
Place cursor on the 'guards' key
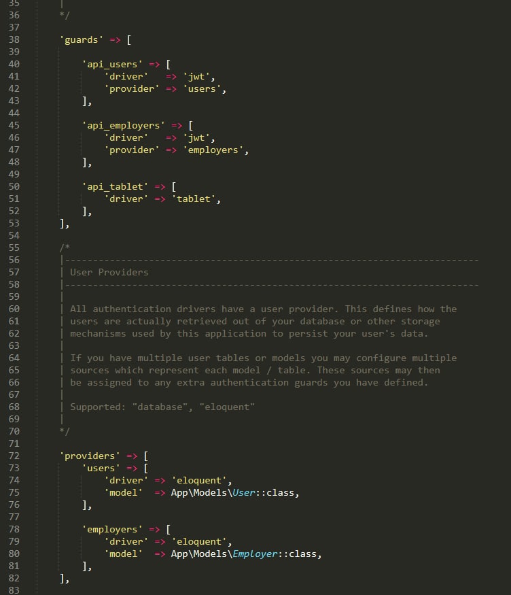(82, 40)
